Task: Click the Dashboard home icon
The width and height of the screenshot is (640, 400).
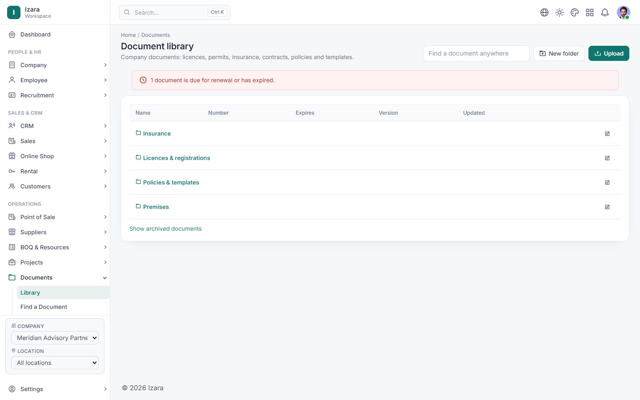Action: [12, 34]
